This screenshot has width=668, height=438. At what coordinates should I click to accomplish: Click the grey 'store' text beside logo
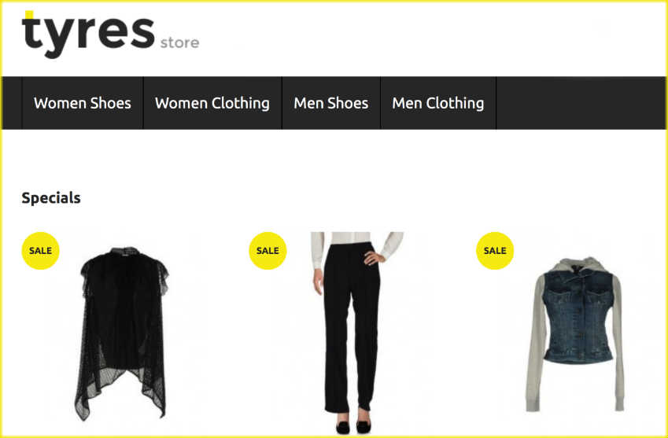tap(179, 42)
